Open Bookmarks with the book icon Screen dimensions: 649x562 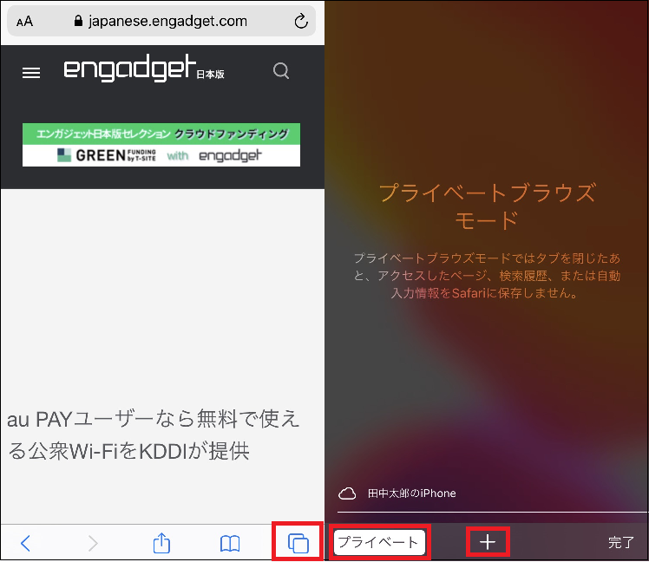pyautogui.click(x=229, y=544)
